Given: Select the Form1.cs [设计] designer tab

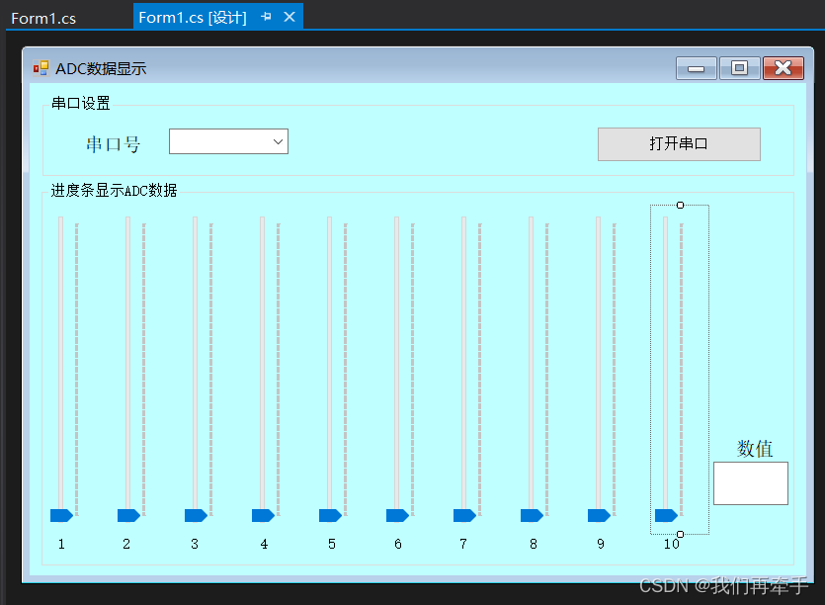Looking at the screenshot, I should [193, 18].
